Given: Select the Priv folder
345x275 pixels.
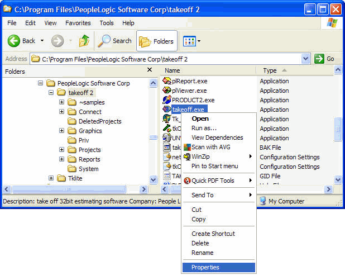Looking at the screenshot, I should click(x=84, y=140).
